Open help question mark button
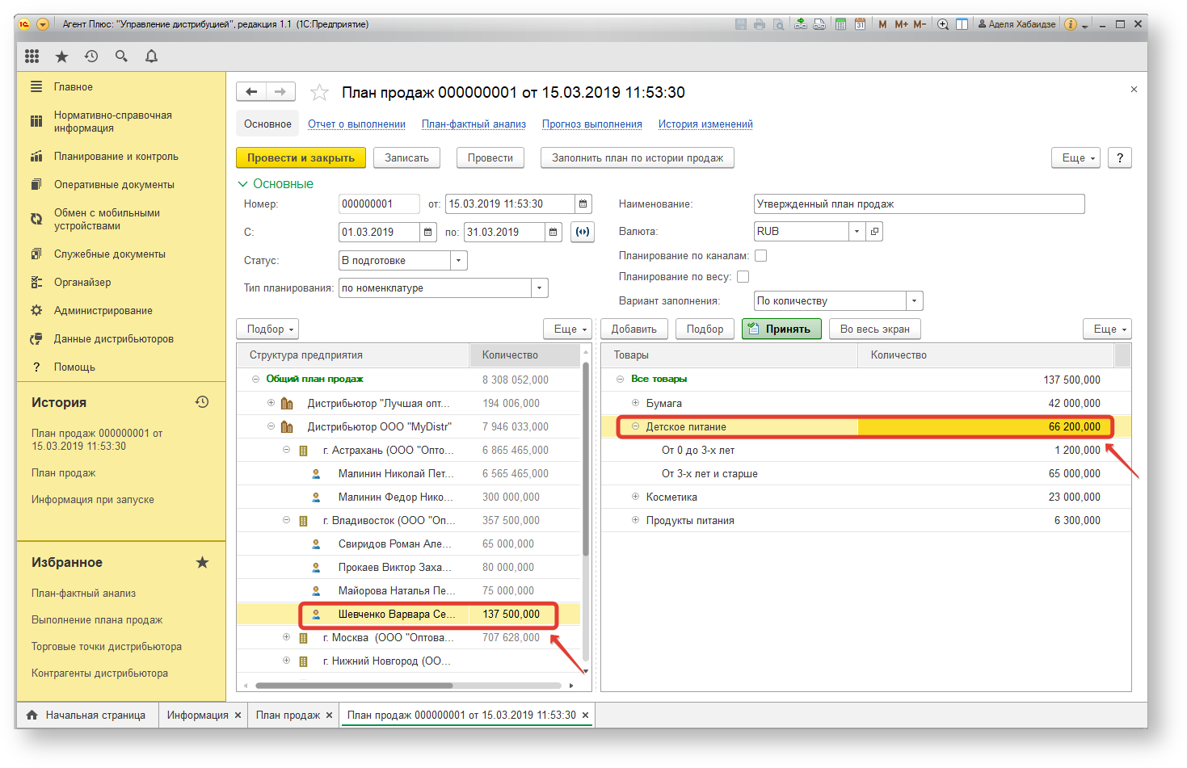This screenshot has height=768, width=1187. tap(1120, 158)
